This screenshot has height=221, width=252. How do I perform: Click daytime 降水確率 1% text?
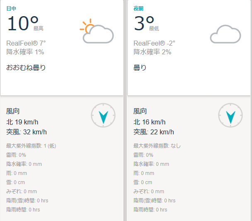pyautogui.click(x=25, y=52)
